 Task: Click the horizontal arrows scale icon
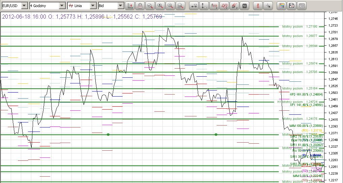click(x=194, y=6)
